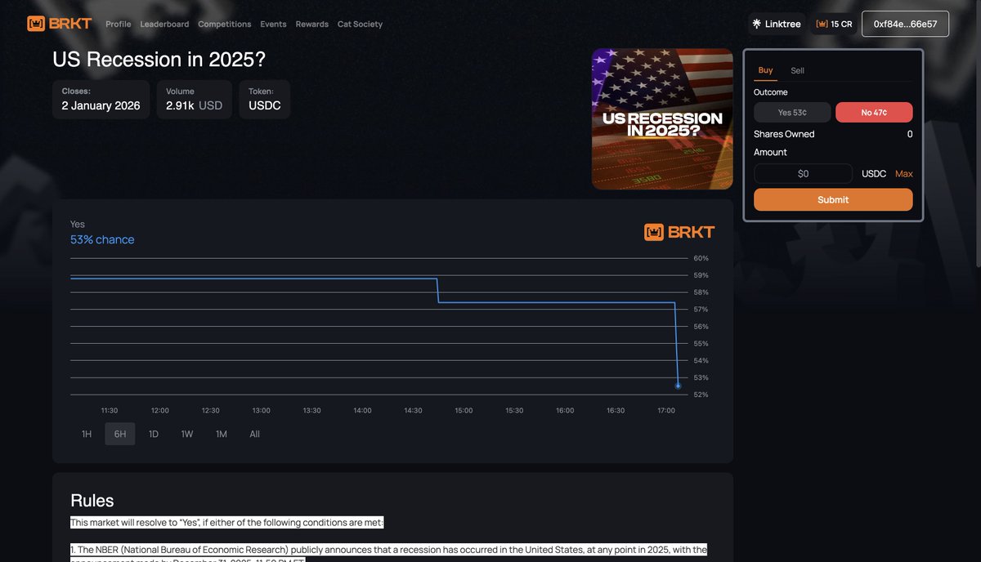Submit the trade order

pyautogui.click(x=833, y=199)
